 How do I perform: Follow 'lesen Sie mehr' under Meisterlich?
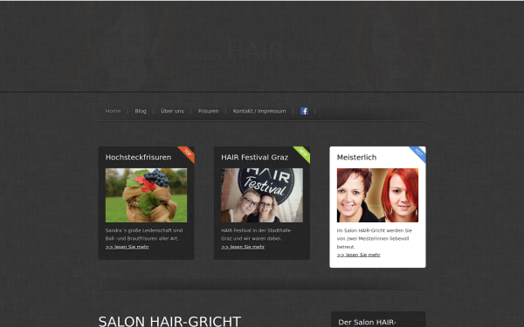pyautogui.click(x=359, y=255)
